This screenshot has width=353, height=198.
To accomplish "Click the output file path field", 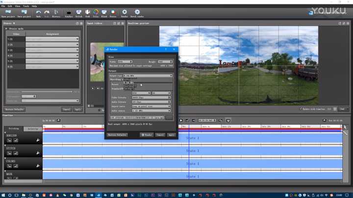I will click(x=137, y=118).
